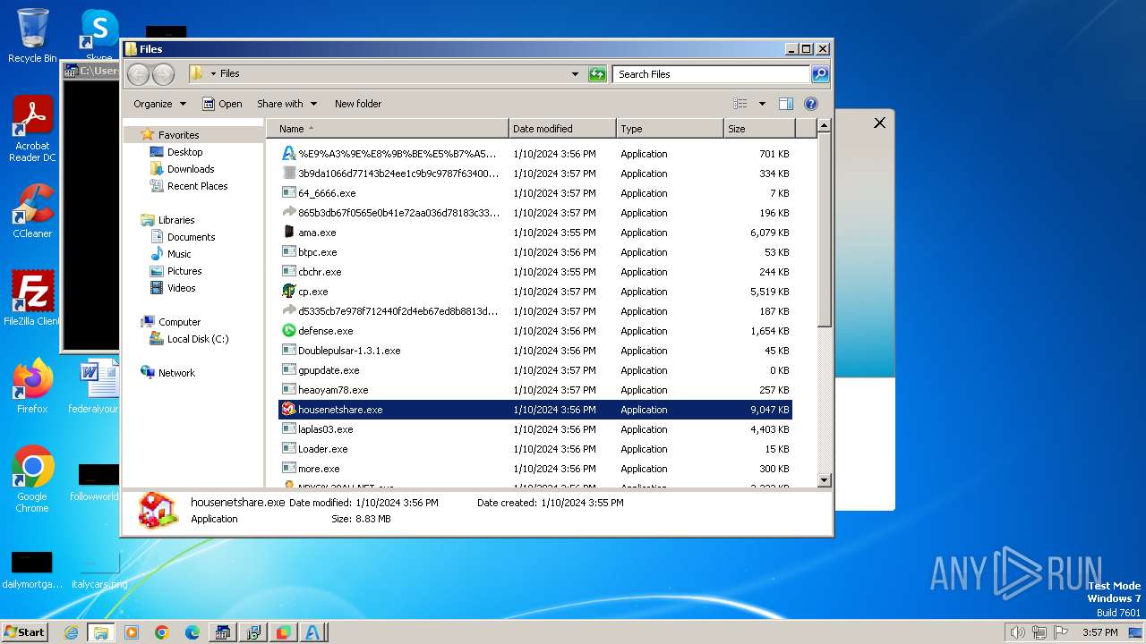Close the white dialog behind Files window
This screenshot has height=644, width=1146.
click(879, 123)
